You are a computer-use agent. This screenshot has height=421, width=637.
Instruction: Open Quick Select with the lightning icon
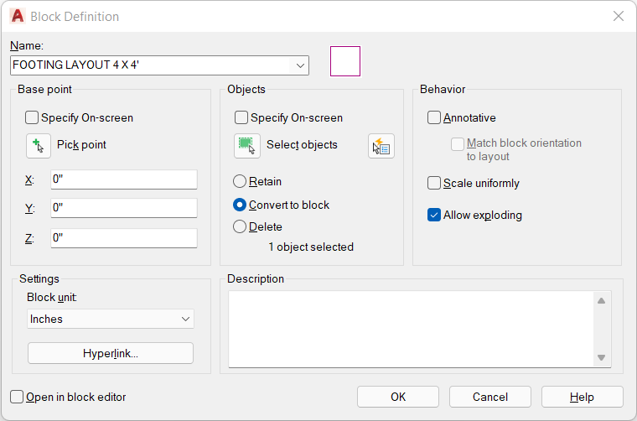pyautogui.click(x=381, y=146)
